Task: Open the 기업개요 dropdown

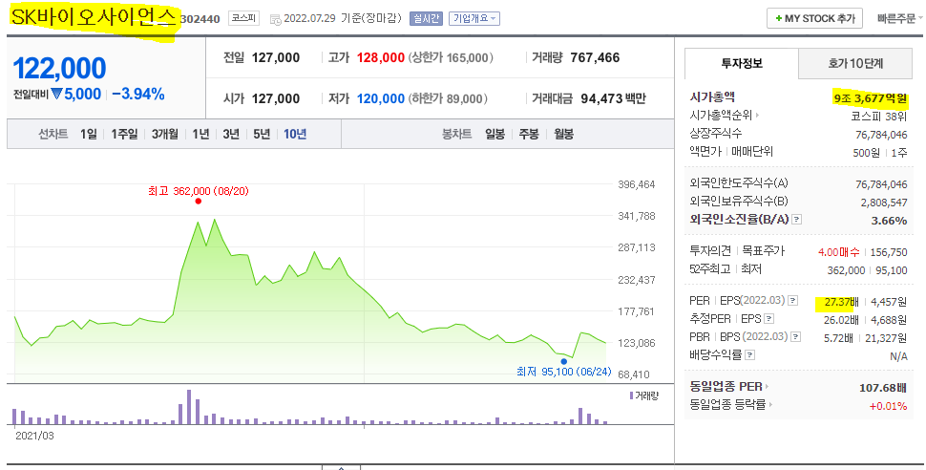Action: [x=474, y=19]
